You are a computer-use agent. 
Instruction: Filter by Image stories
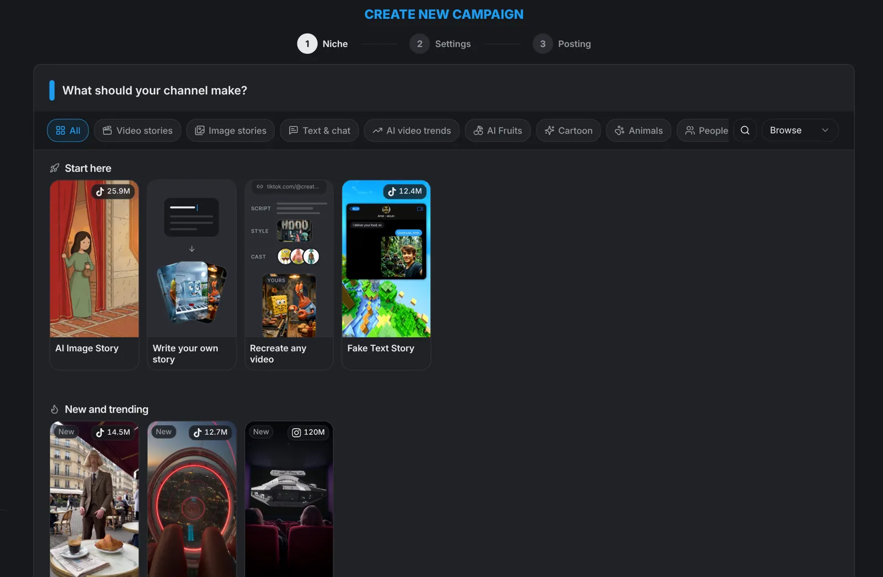tap(230, 130)
